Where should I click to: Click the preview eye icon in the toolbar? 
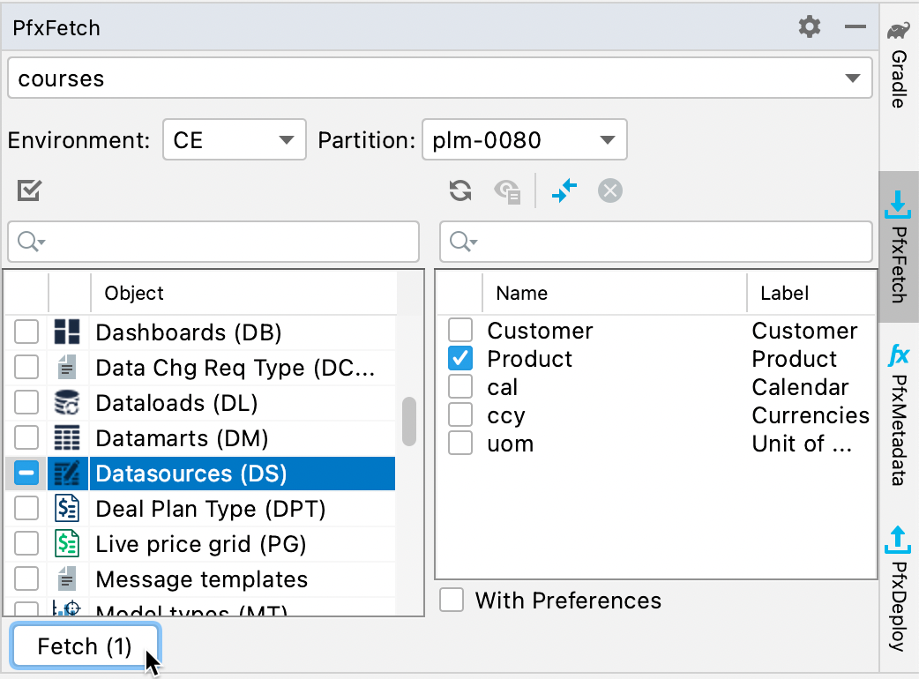(x=508, y=191)
